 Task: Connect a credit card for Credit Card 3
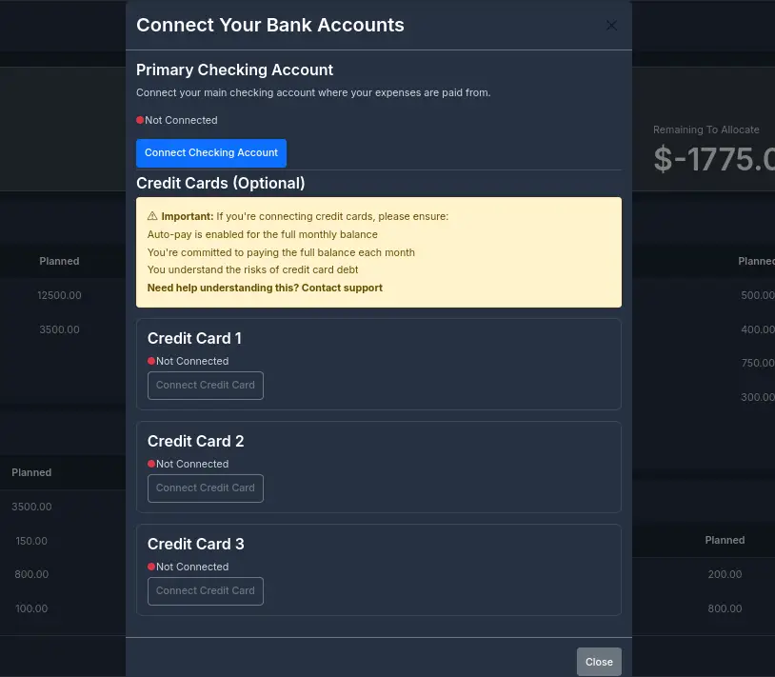206,591
